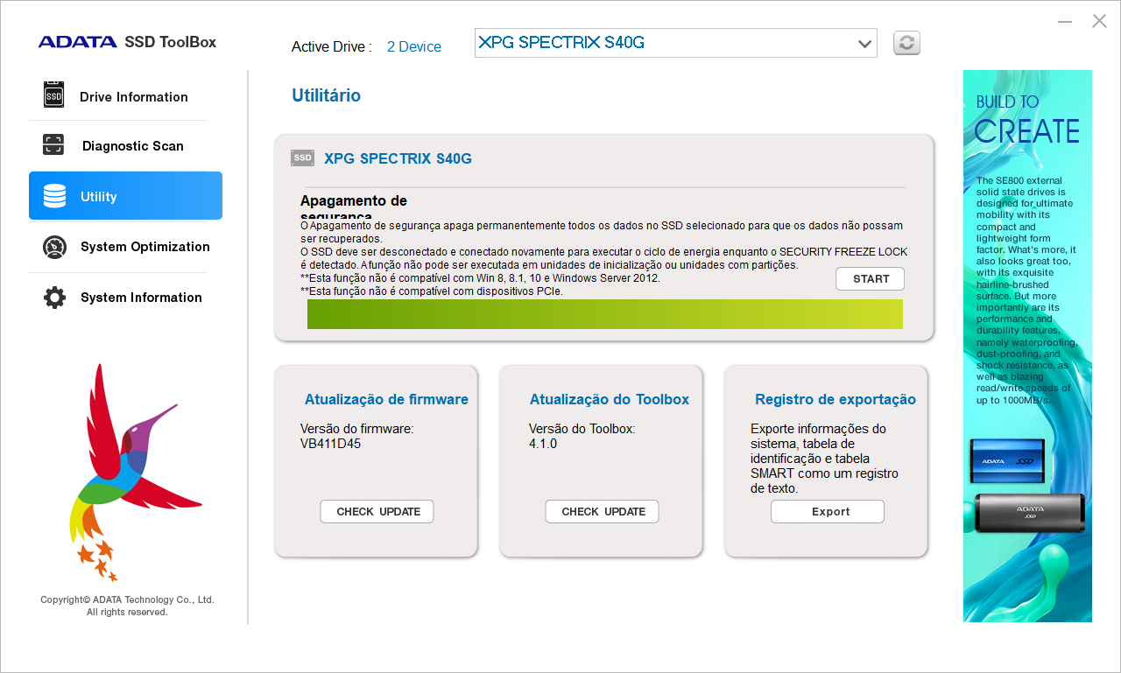Close the SSD ToolBox window

1099,21
